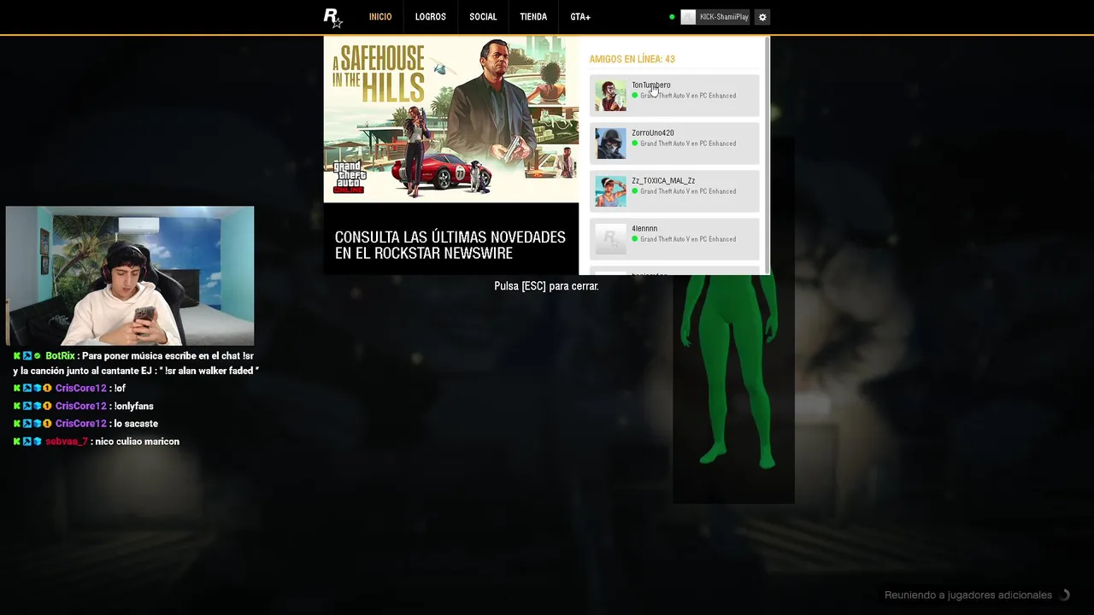Click Zz_TOXICA_MAL_Zz's avatar picture
Image resolution: width=1094 pixels, height=615 pixels.
pos(610,191)
